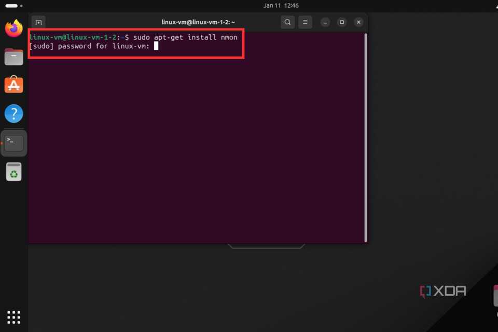Open the terminal hamburger menu
This screenshot has width=498, height=332.
tap(305, 22)
